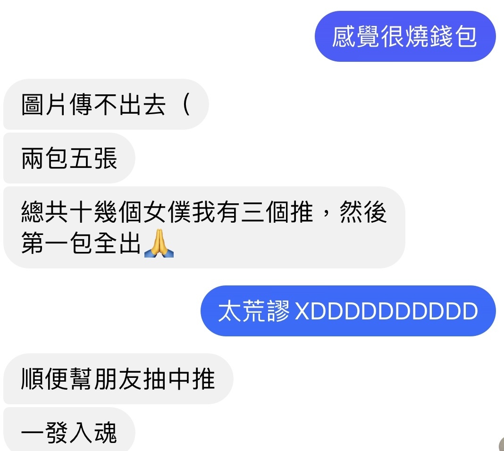The width and height of the screenshot is (504, 451).
Task: Tap the message 圖片傳不出去（
Action: (x=106, y=104)
